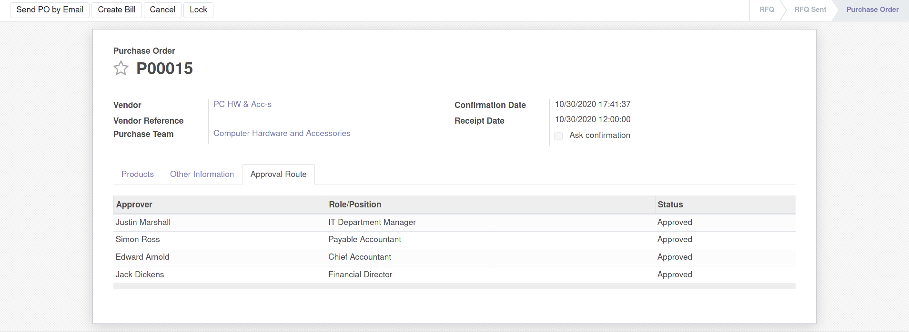Switch to the Products tab
This screenshot has width=909, height=332.
click(137, 174)
